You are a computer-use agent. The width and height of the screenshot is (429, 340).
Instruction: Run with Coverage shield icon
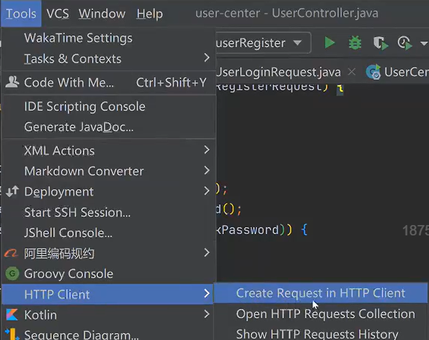[x=379, y=43]
